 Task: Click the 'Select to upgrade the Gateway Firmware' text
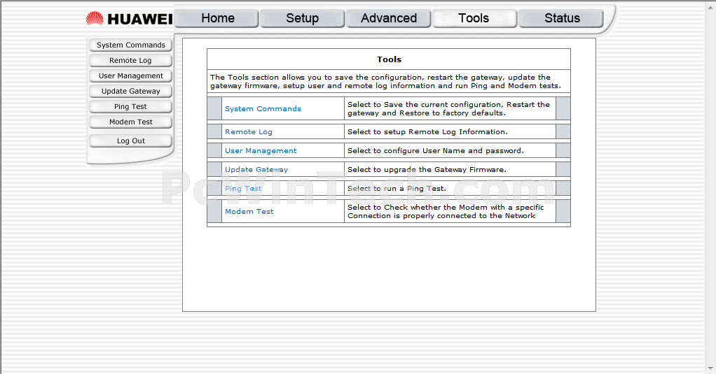click(x=427, y=169)
